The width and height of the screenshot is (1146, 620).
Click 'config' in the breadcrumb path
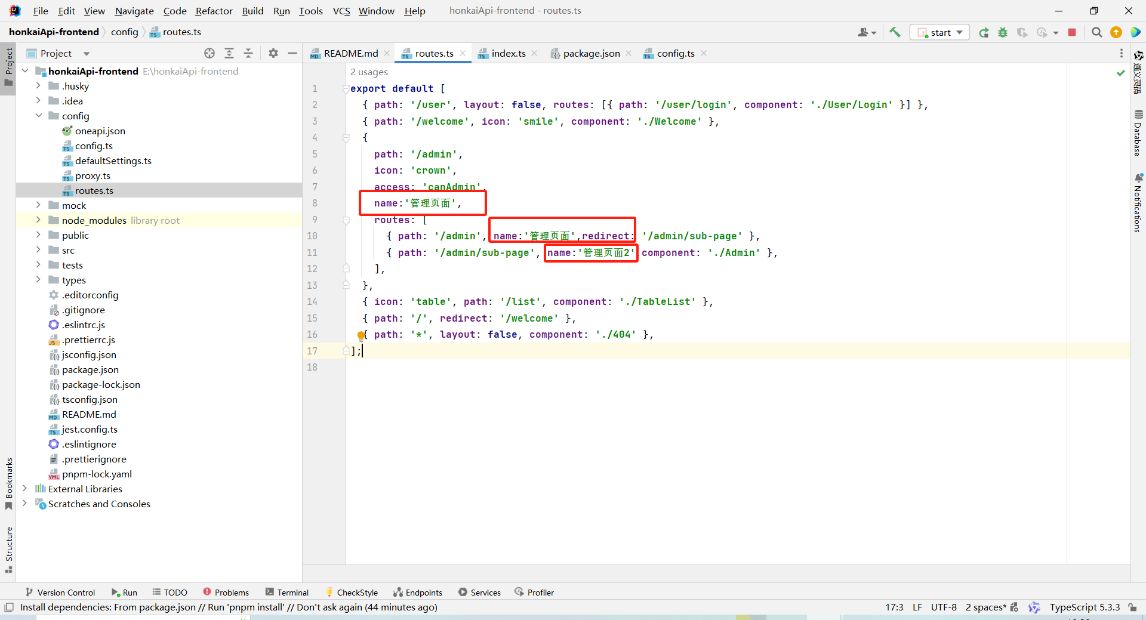point(124,32)
